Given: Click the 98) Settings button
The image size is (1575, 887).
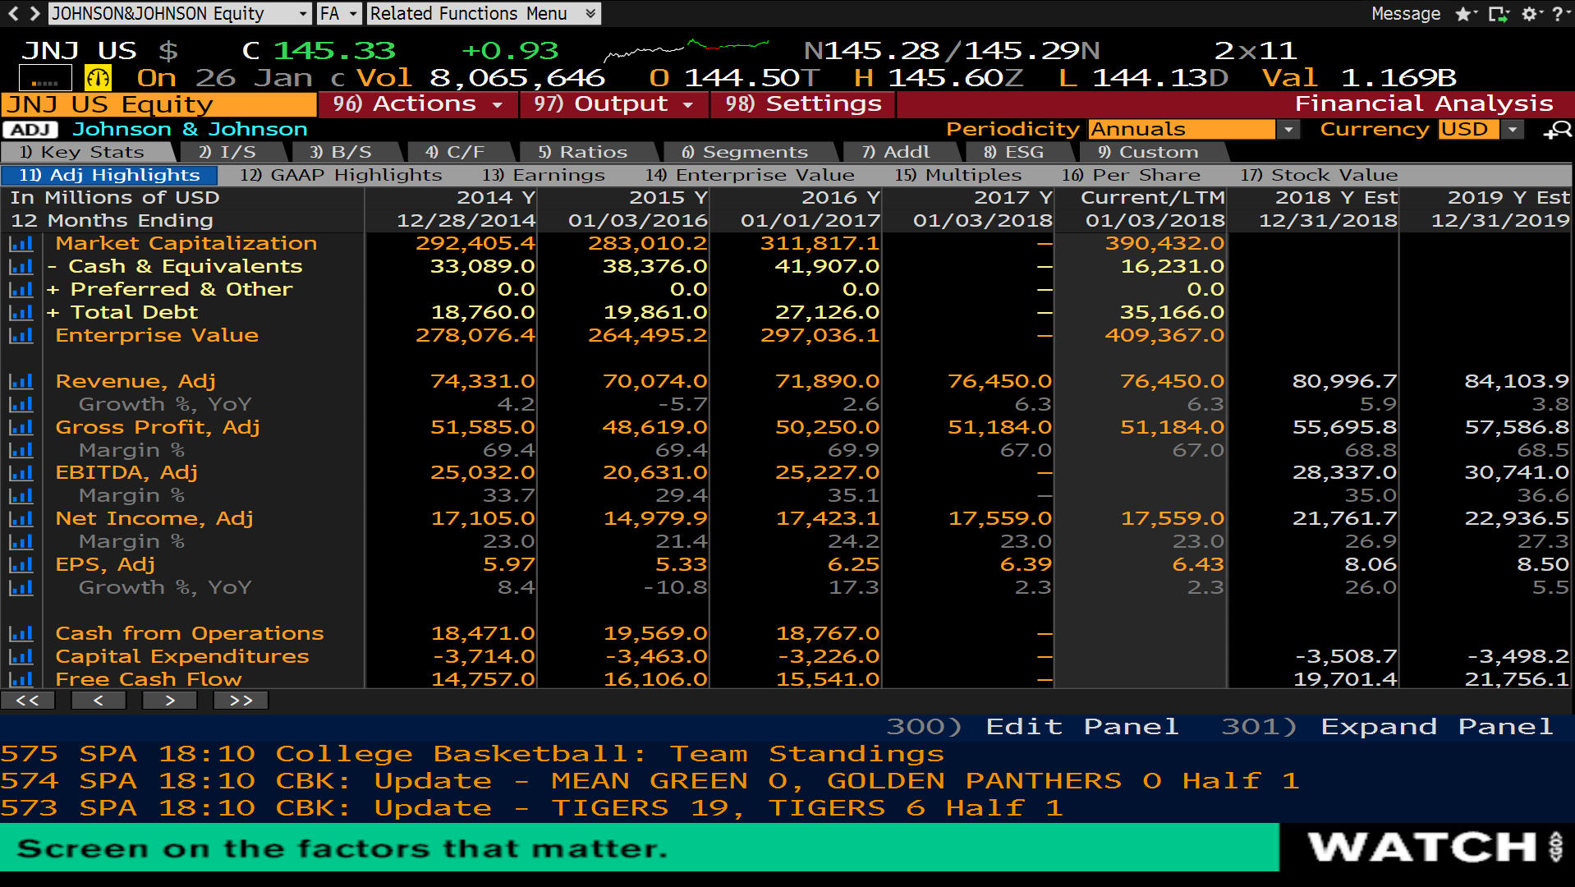Looking at the screenshot, I should tap(803, 104).
